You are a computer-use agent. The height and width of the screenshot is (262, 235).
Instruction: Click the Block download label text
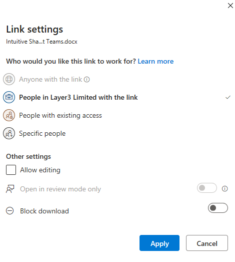tap(44, 211)
